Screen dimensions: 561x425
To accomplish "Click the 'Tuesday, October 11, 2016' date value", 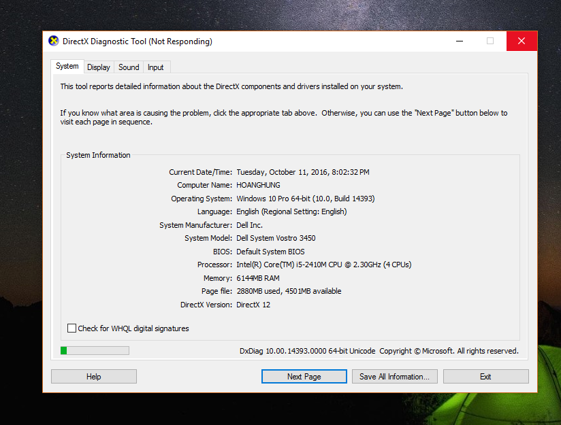I will coord(303,172).
